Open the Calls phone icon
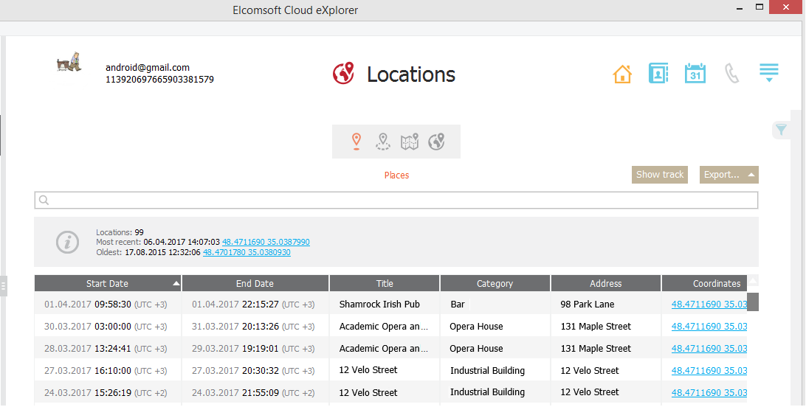Screen dimensions: 806x407 731,74
